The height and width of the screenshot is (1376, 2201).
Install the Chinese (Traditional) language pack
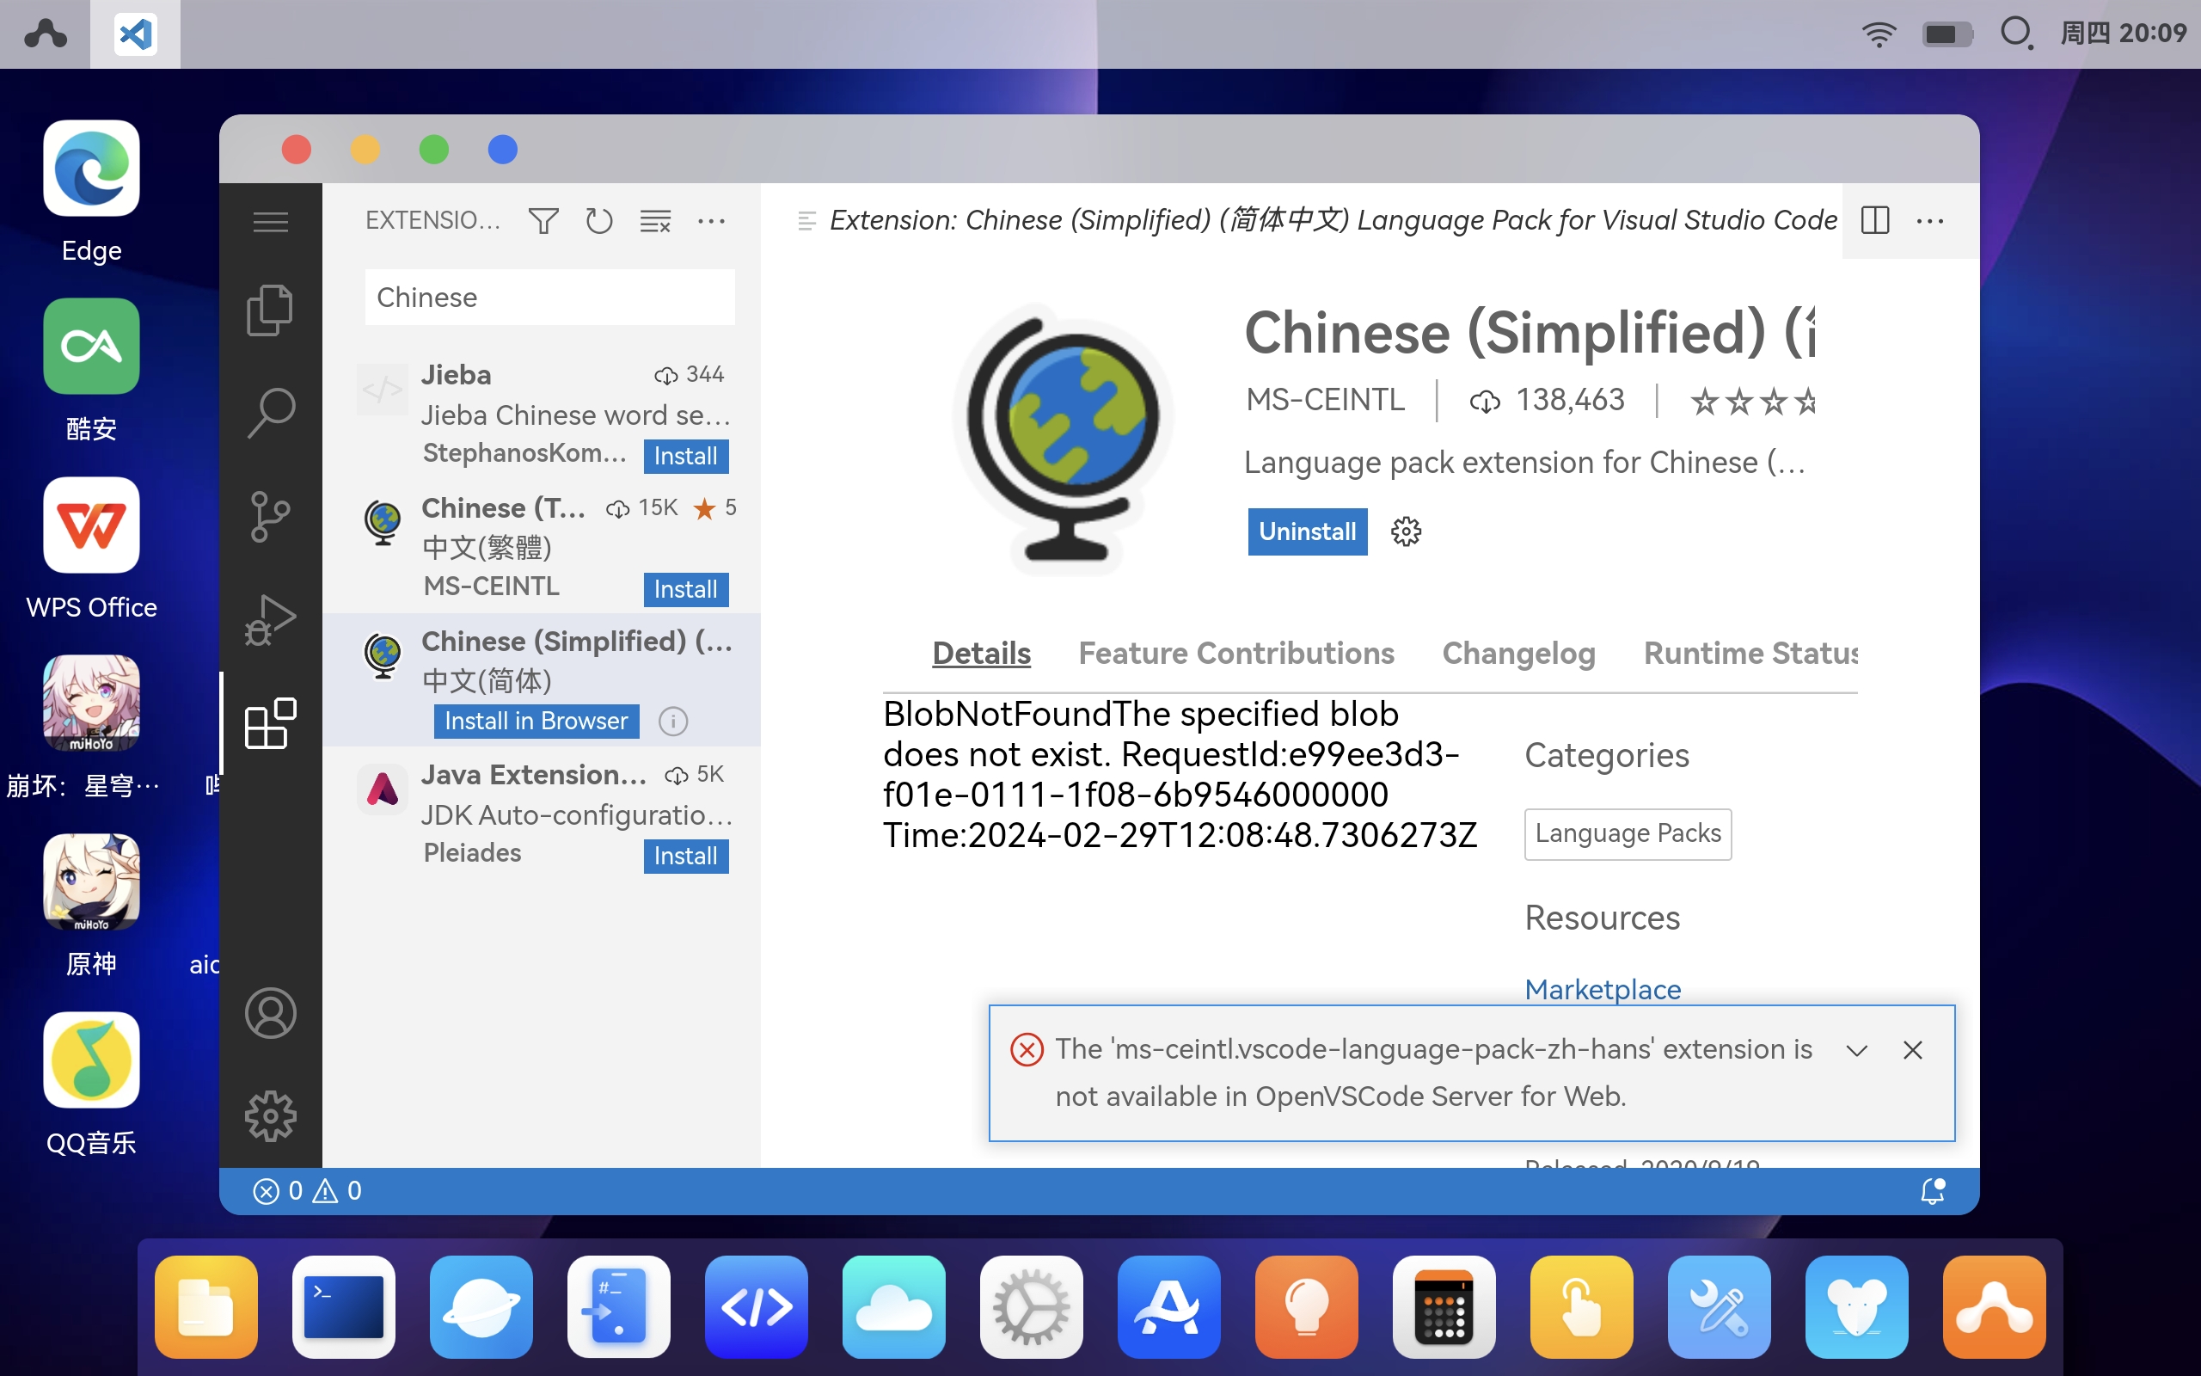(686, 590)
